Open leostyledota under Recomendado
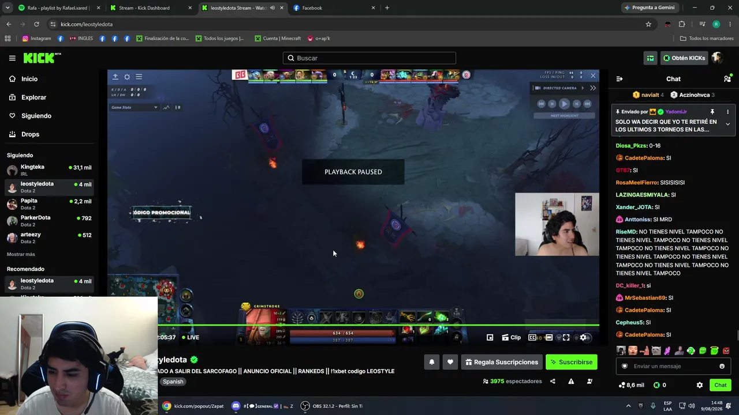 (50, 284)
